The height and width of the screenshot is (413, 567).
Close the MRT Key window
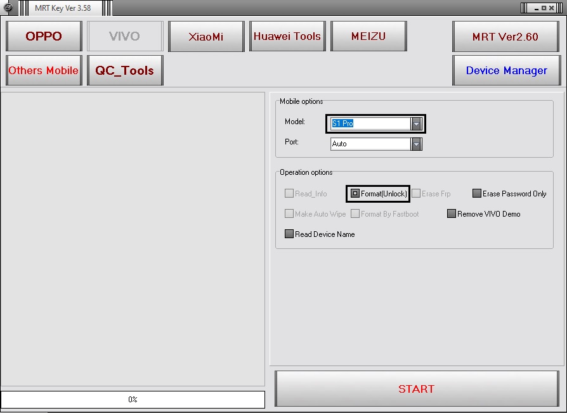coord(551,8)
